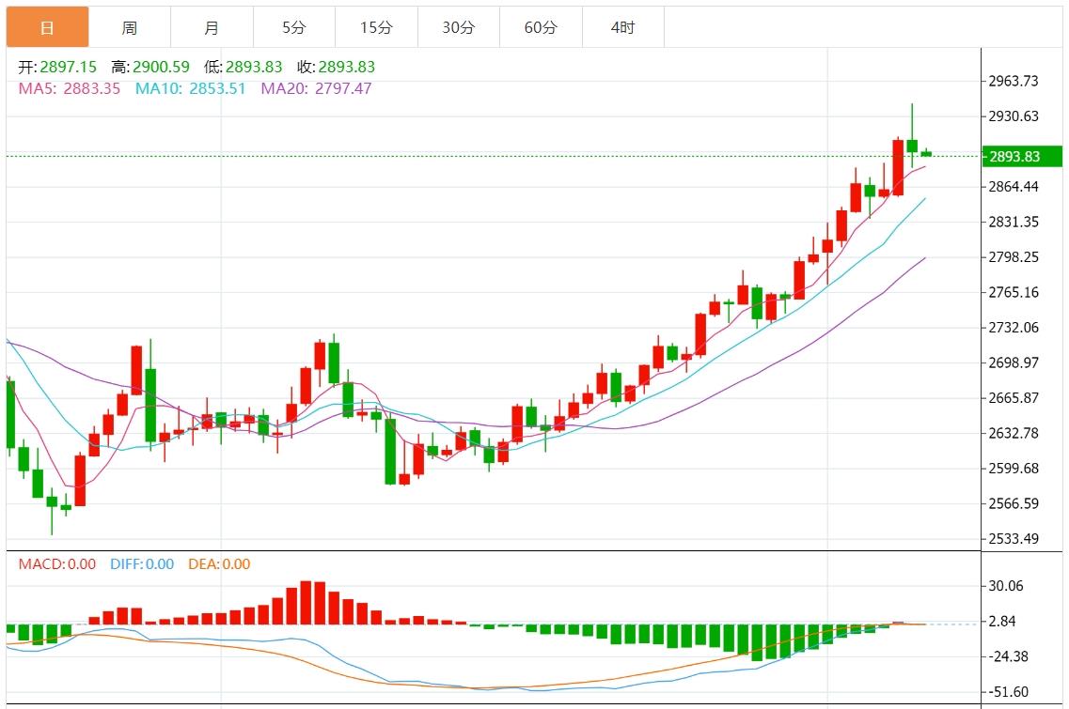
Task: Switch to the 30分 timeframe tab
Action: [458, 27]
